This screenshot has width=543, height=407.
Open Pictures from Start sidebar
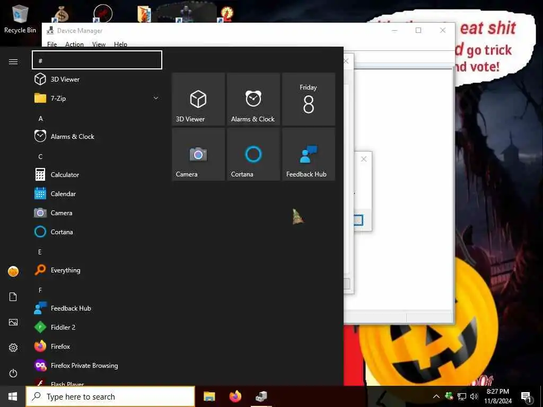13,322
